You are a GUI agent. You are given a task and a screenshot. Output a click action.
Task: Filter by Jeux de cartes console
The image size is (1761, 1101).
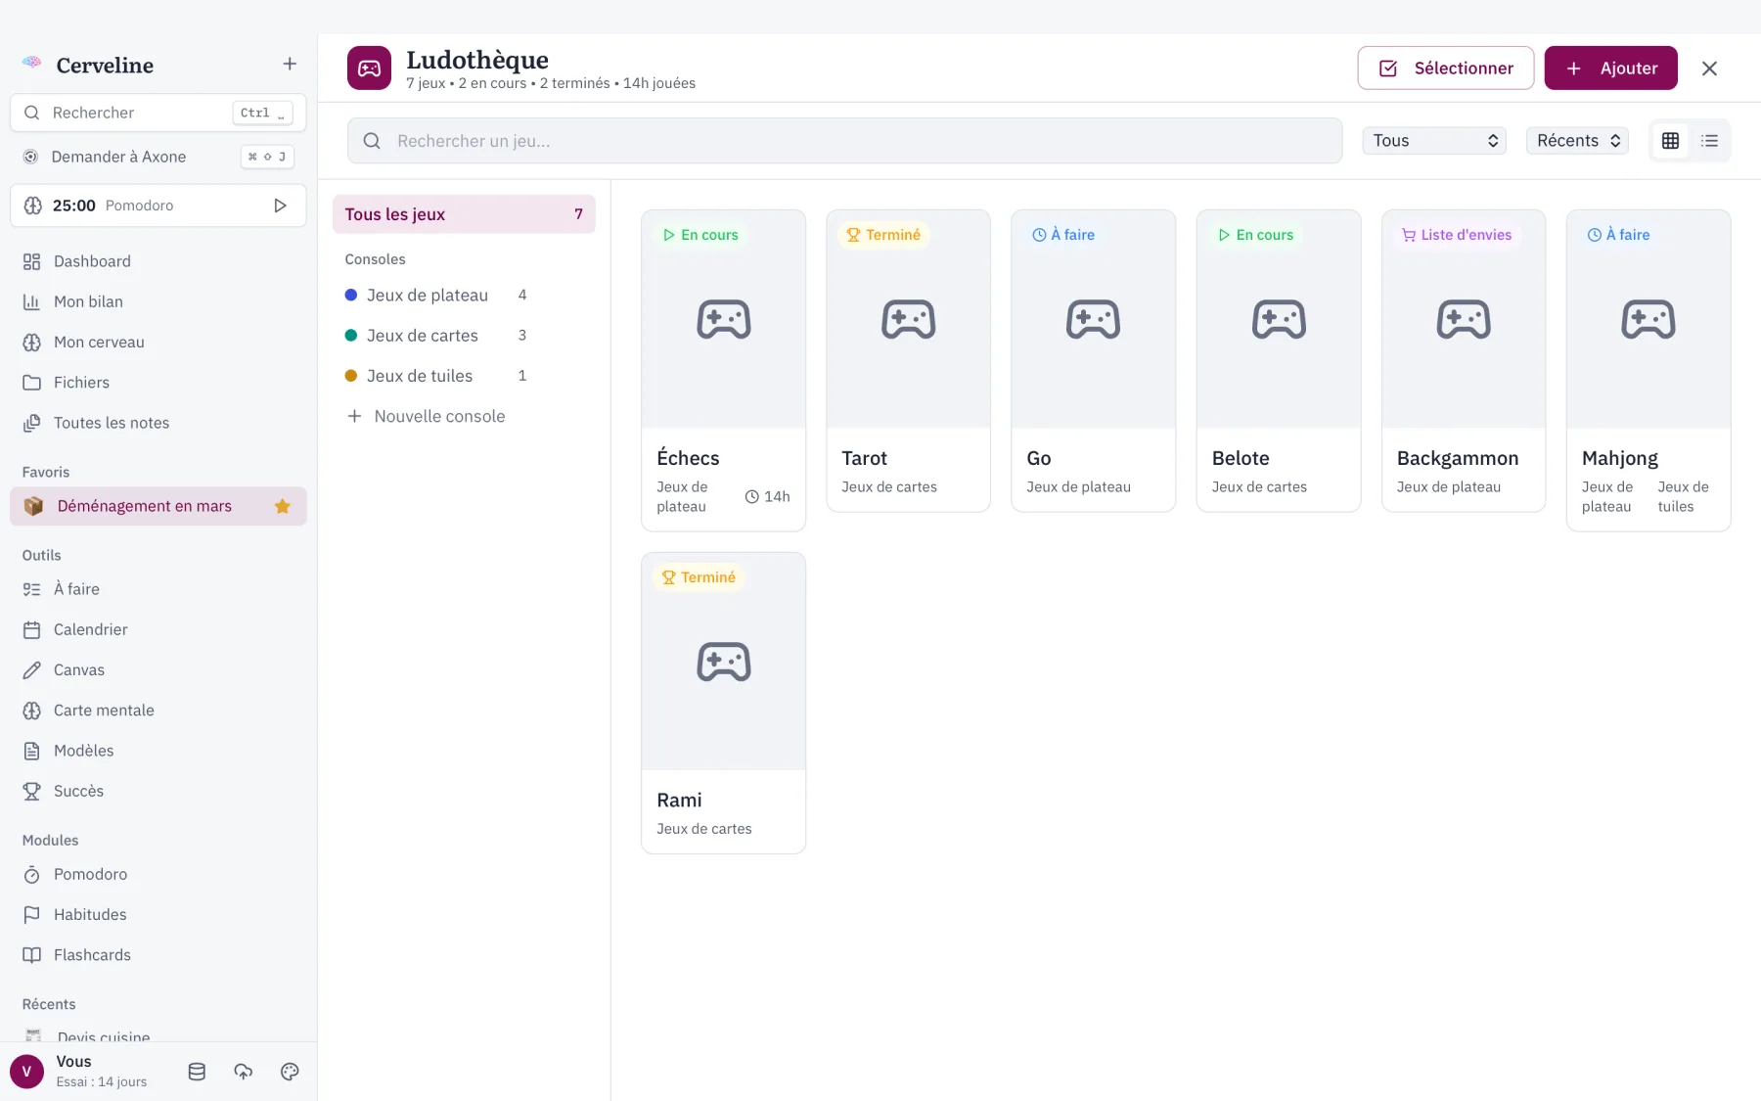click(x=464, y=336)
